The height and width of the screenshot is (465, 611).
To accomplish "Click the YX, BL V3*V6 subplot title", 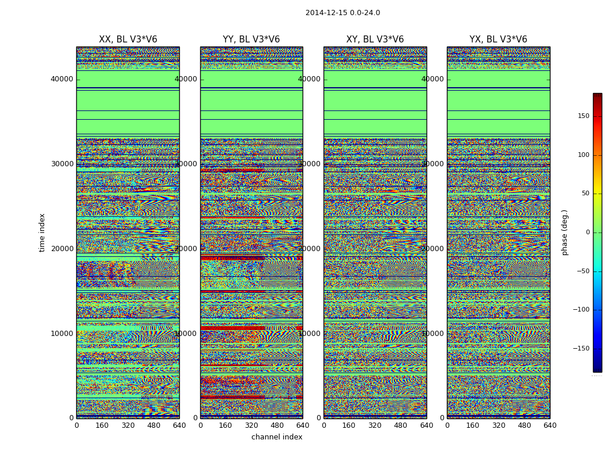I will click(x=498, y=40).
